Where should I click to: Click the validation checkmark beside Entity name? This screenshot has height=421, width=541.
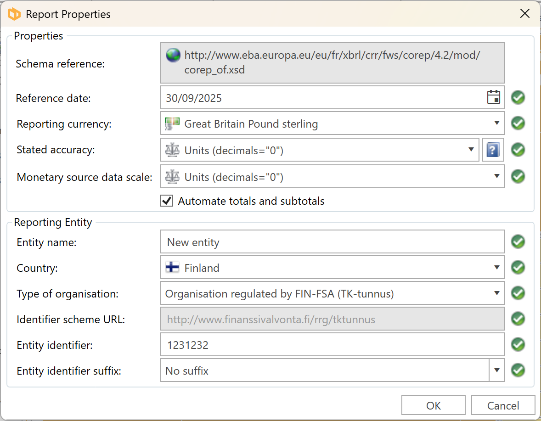(x=518, y=241)
